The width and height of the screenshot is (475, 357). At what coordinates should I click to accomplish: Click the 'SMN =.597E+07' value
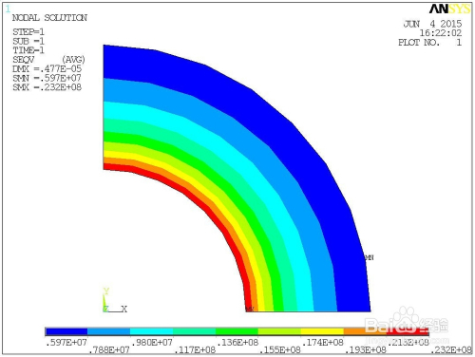coord(47,78)
